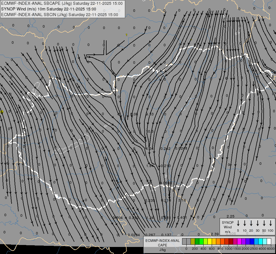Click the 0.267 CAPE value on map
This screenshot has height=254, width=276.
click(150, 235)
